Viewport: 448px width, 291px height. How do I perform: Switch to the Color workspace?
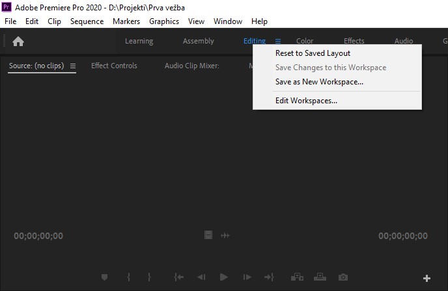[x=305, y=42]
